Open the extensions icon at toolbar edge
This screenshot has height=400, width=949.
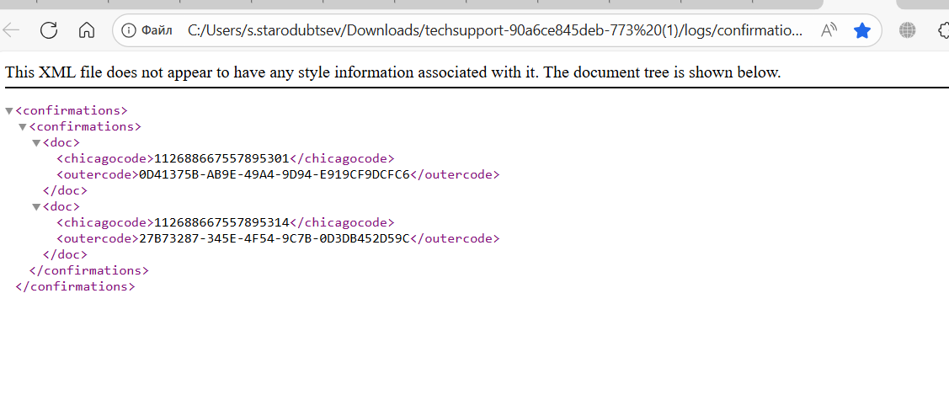pos(943,30)
